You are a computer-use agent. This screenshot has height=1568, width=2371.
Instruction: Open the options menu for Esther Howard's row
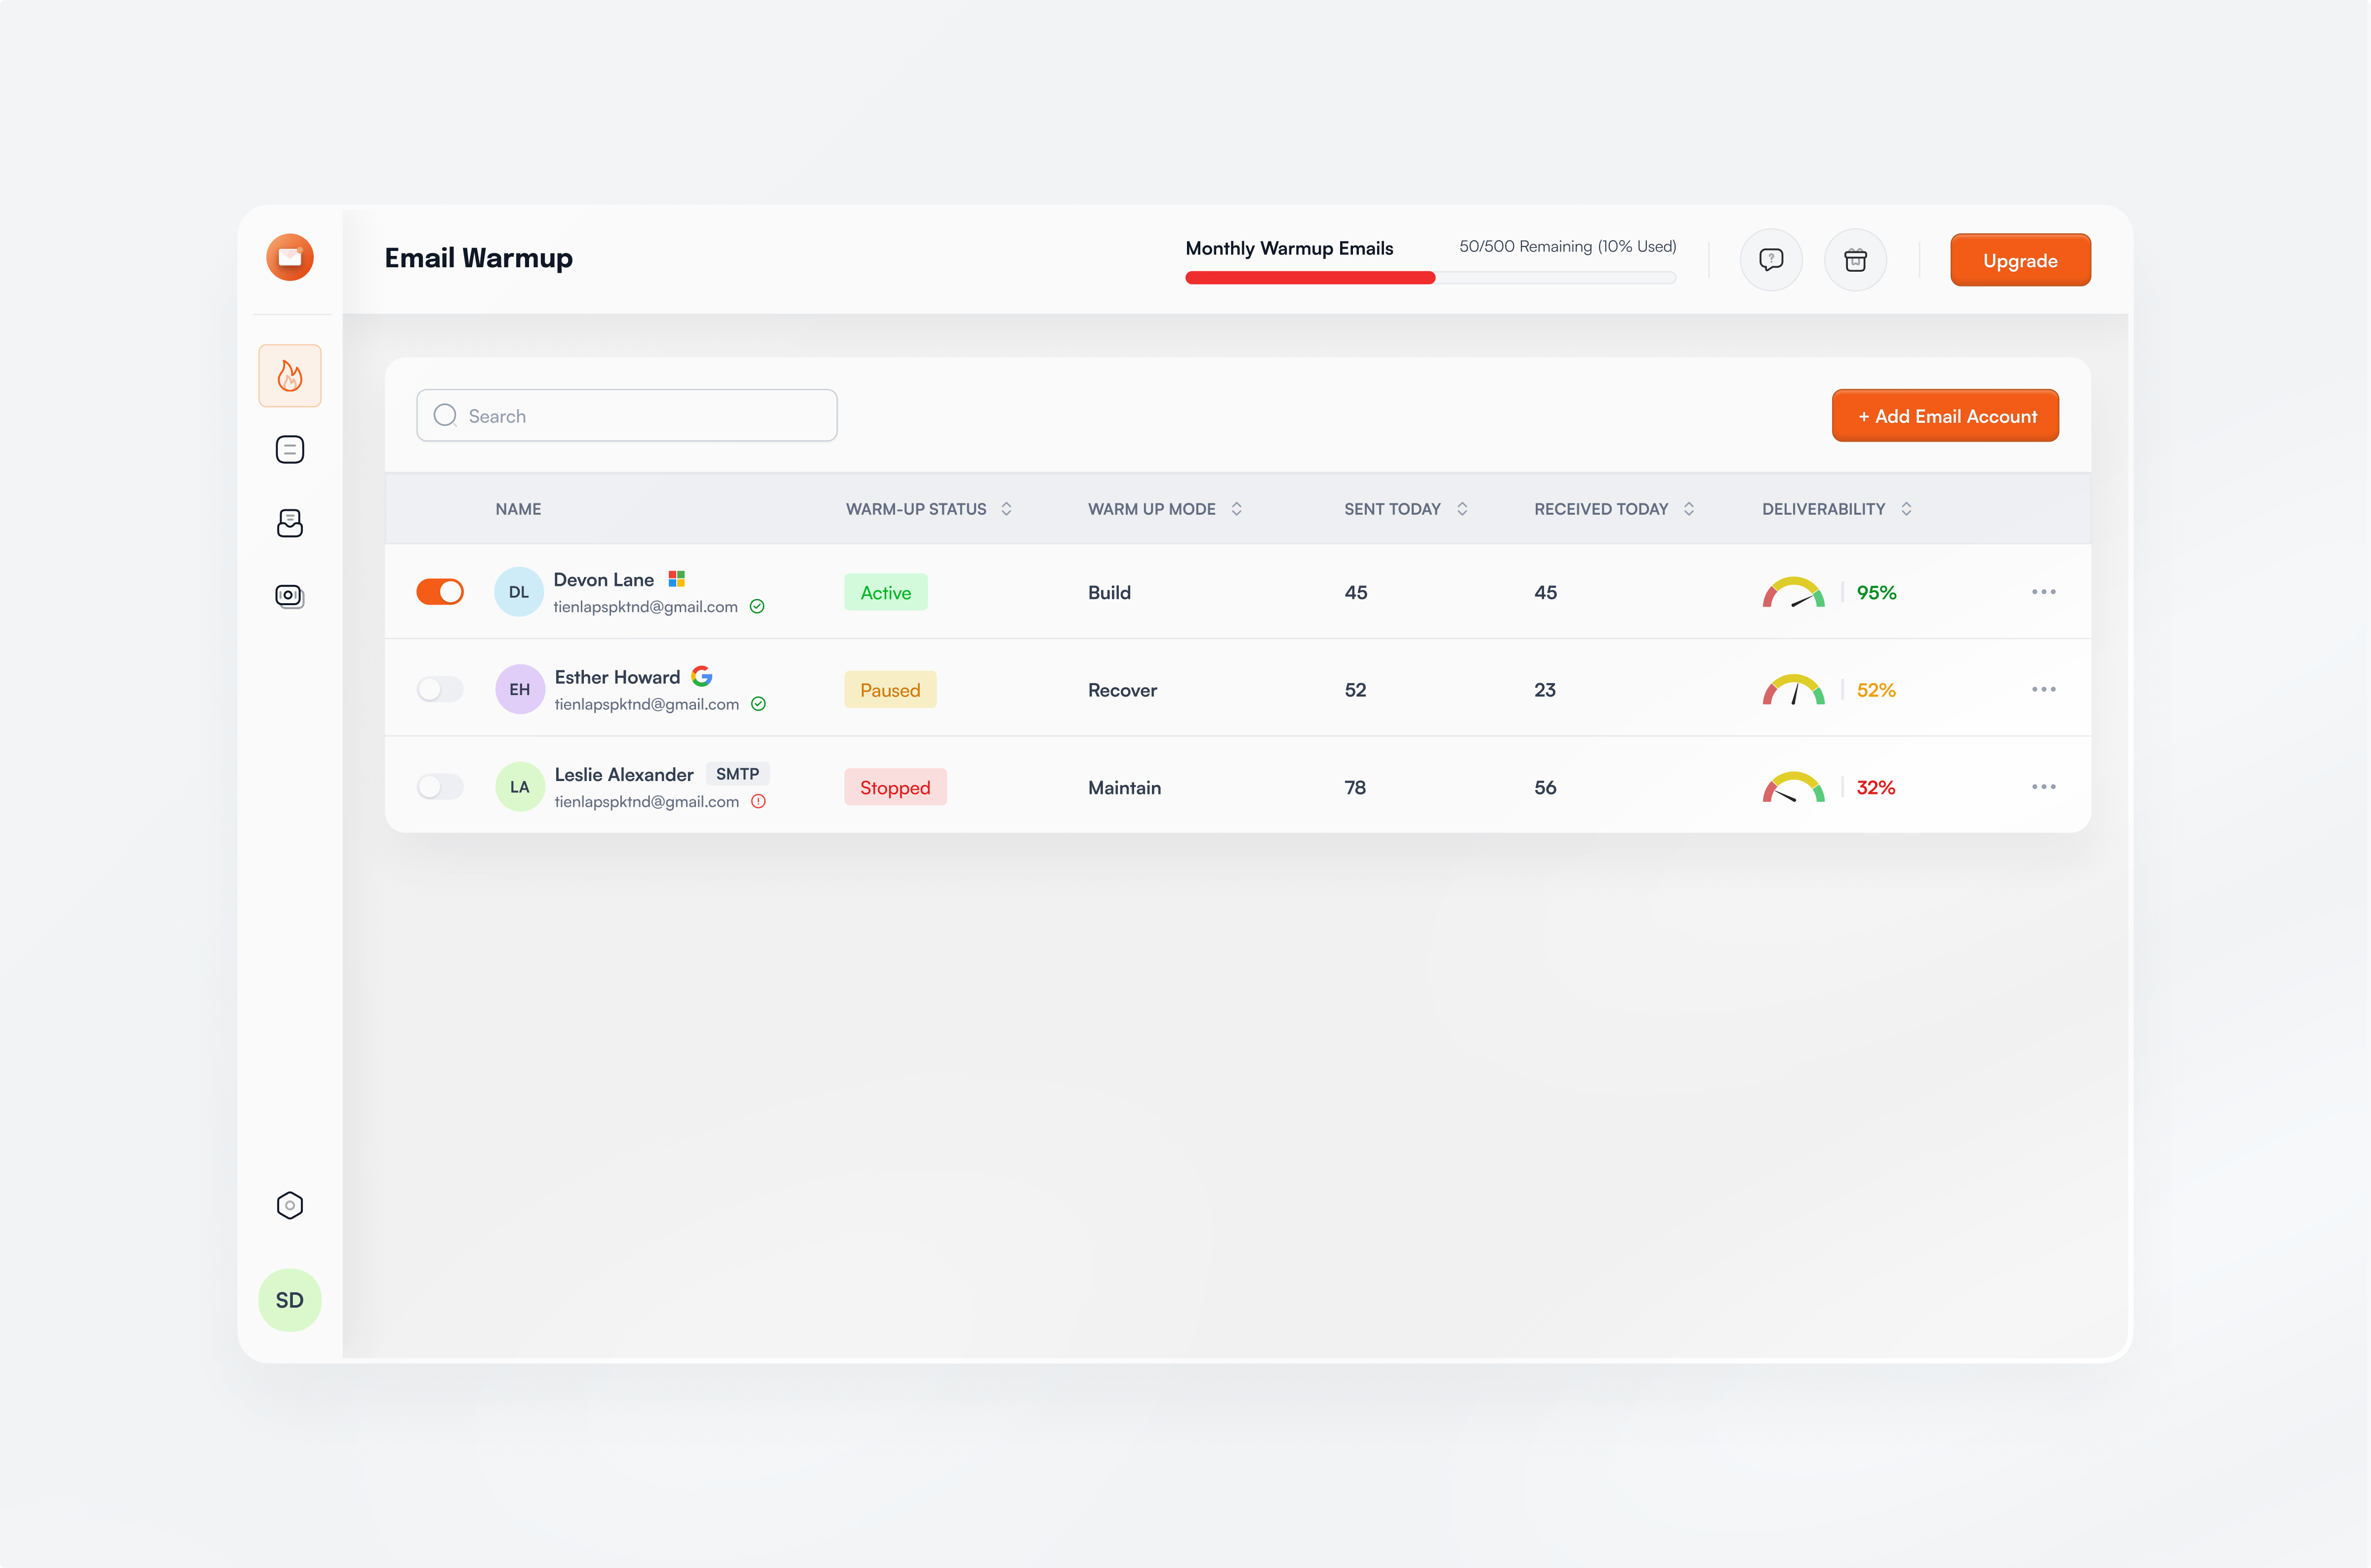pos(2043,689)
